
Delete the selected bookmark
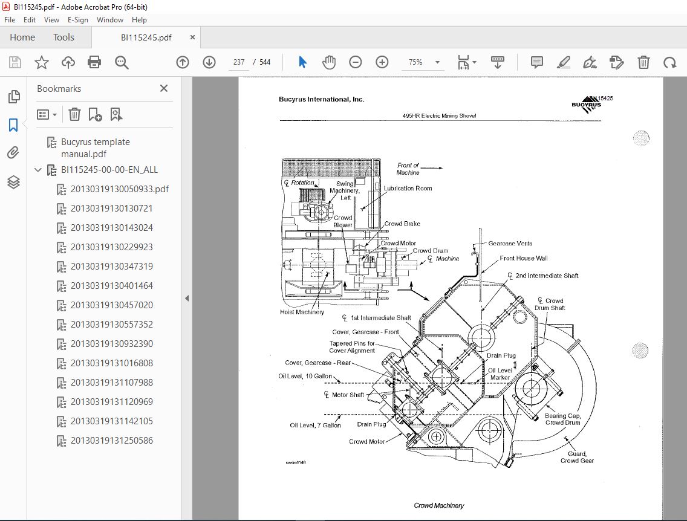click(x=74, y=114)
